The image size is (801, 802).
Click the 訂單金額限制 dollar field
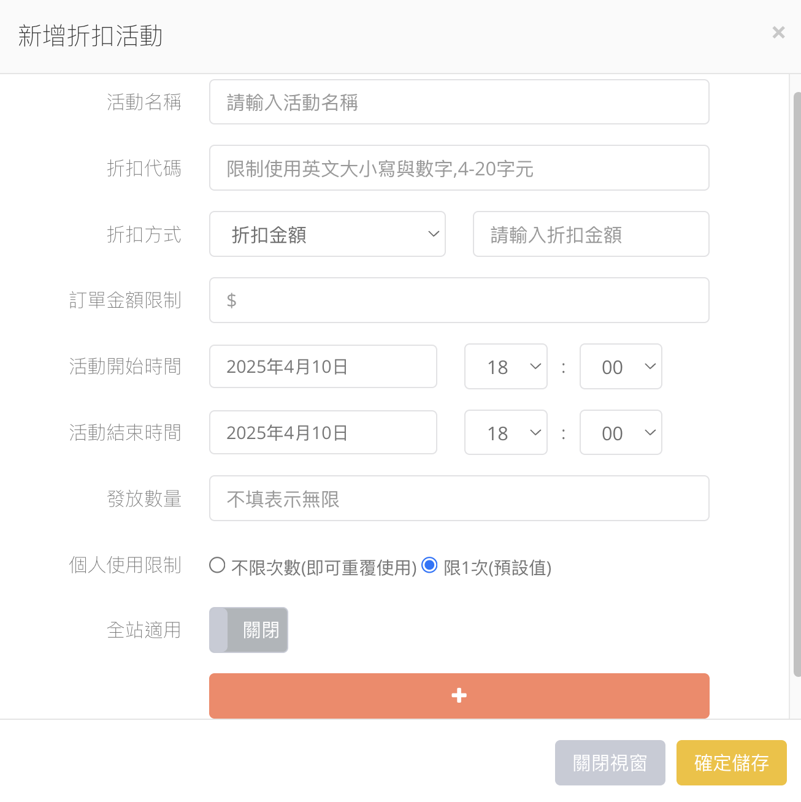pos(459,300)
